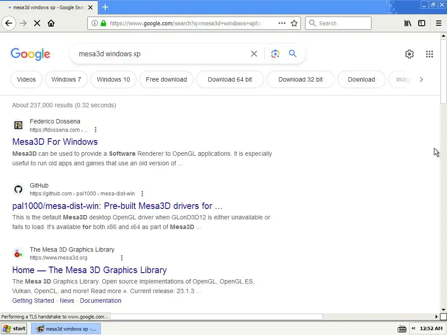Open options dots beside mesa3d.org result
This screenshot has height=335, width=447.
pyautogui.click(x=122, y=258)
